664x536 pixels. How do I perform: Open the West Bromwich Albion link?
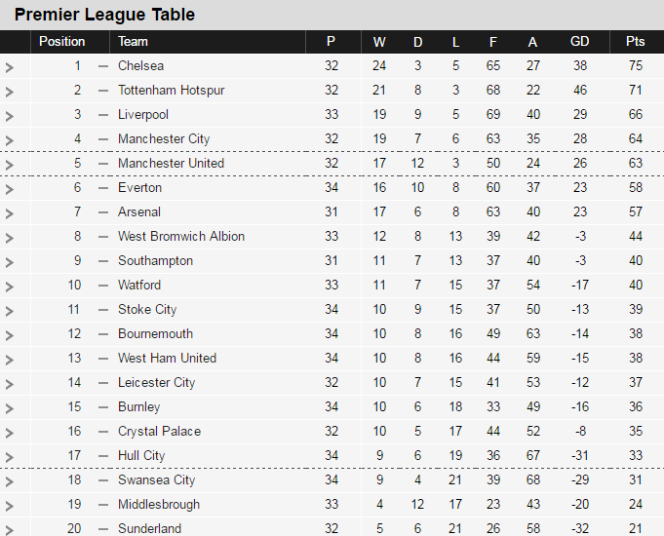click(x=181, y=237)
